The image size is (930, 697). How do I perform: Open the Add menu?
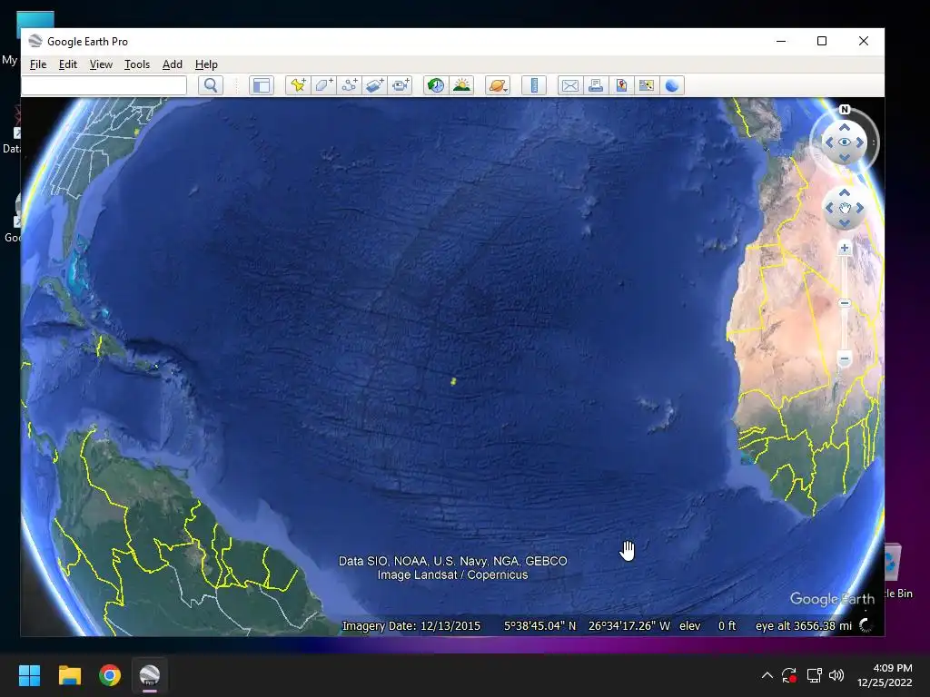click(x=173, y=64)
